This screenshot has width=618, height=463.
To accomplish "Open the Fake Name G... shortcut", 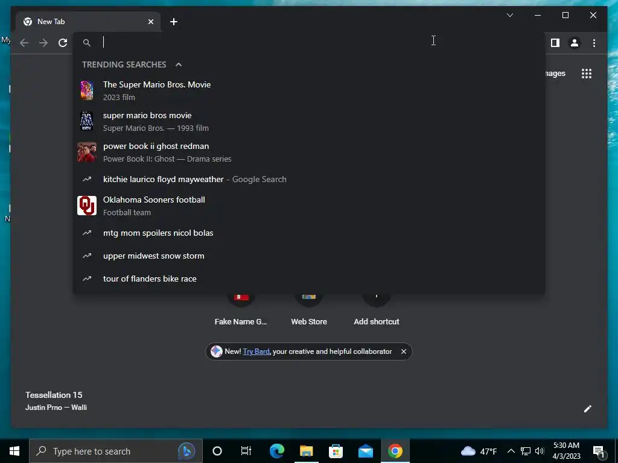I will click(241, 311).
